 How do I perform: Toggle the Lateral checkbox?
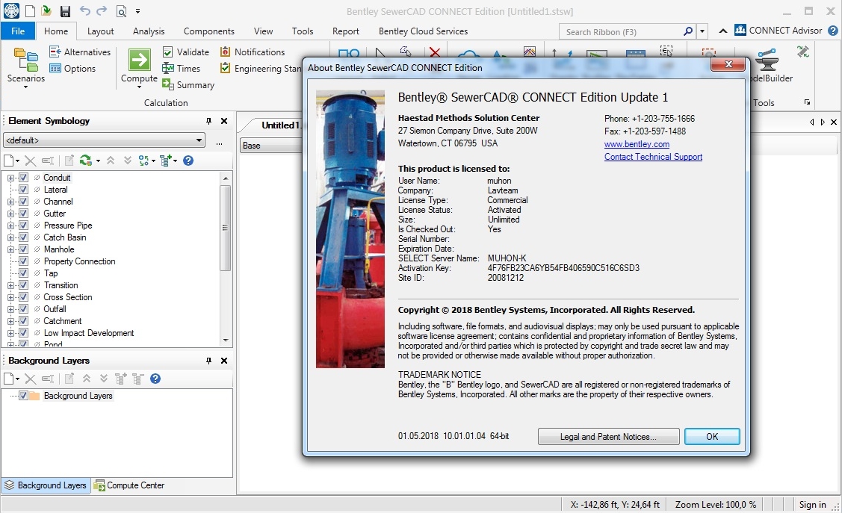(23, 190)
